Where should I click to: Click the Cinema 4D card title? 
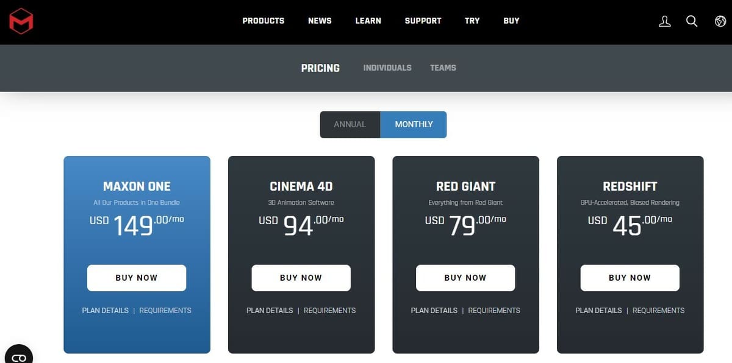click(x=301, y=186)
